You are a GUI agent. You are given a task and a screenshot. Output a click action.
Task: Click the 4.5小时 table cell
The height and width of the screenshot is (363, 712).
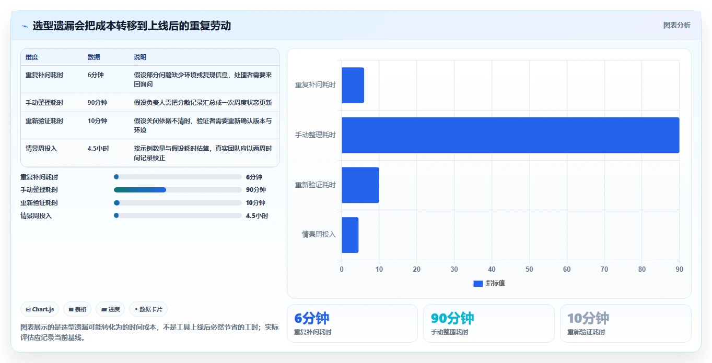tap(98, 149)
